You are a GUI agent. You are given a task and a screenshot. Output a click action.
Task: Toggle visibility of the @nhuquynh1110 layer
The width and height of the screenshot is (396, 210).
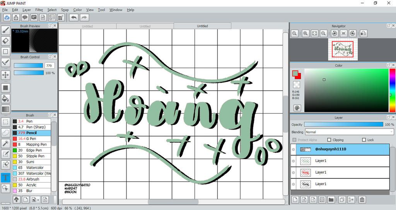coord(293,149)
